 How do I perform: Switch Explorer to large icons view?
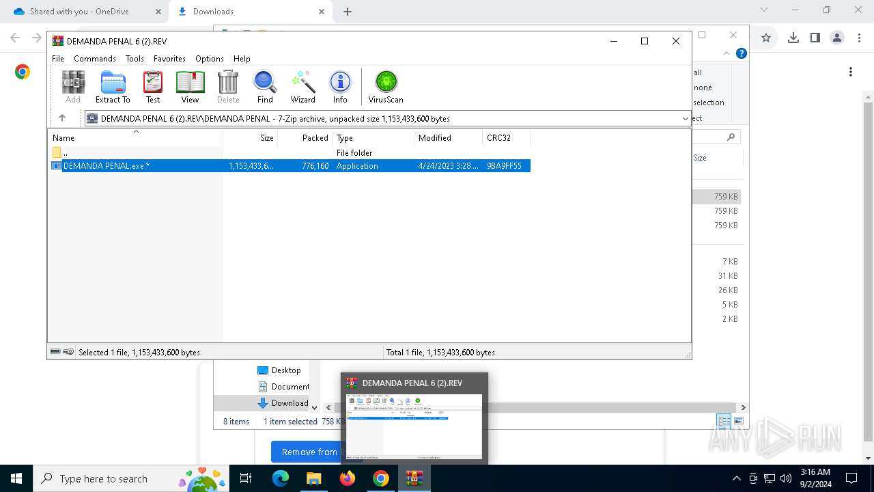[x=738, y=422]
